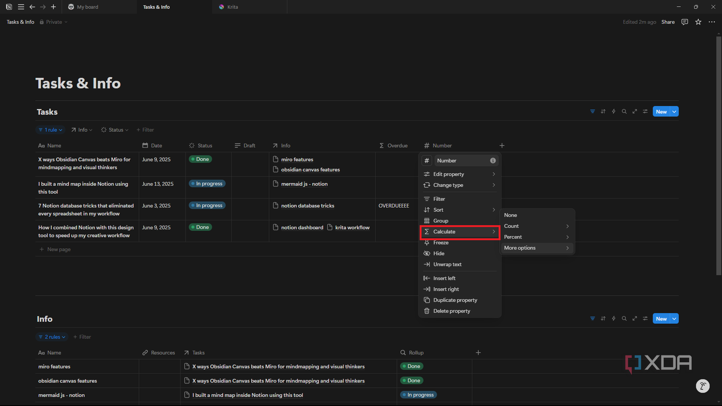The width and height of the screenshot is (722, 406).
Task: Open automations lightning icon for Tasks
Action: point(614,112)
